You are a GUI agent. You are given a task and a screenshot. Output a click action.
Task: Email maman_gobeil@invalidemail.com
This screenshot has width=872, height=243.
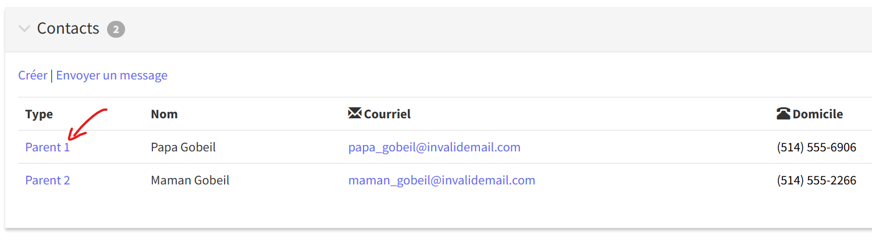(x=442, y=180)
